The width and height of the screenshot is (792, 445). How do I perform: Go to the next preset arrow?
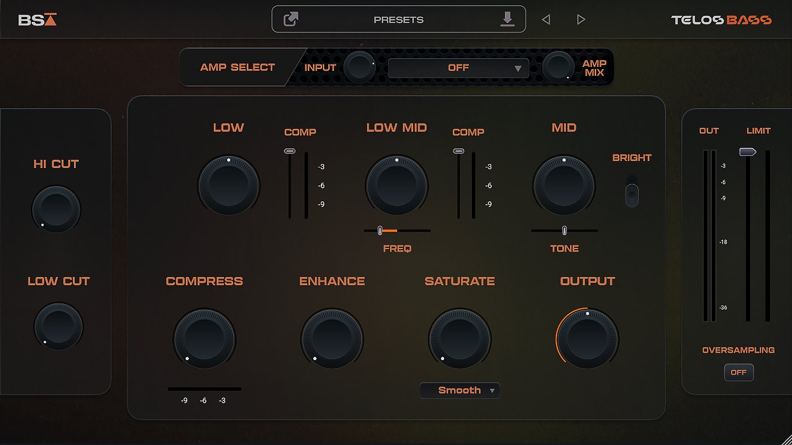(x=581, y=20)
